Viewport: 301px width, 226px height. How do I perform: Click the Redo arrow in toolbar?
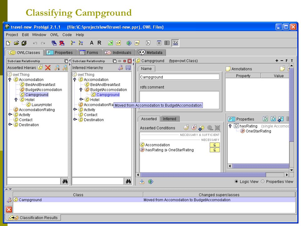(x=43, y=43)
